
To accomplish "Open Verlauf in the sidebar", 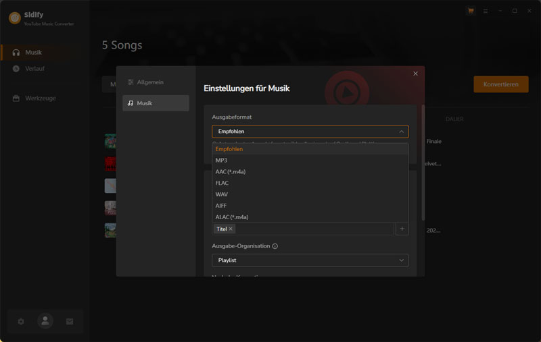I will click(34, 69).
